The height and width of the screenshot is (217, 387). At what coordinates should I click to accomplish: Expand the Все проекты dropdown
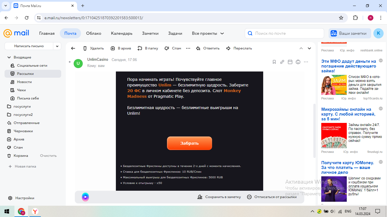[x=208, y=33]
